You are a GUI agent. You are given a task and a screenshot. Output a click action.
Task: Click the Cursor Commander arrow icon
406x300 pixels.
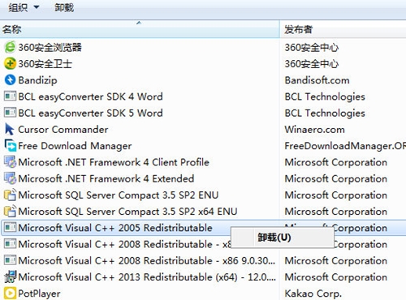click(10, 129)
